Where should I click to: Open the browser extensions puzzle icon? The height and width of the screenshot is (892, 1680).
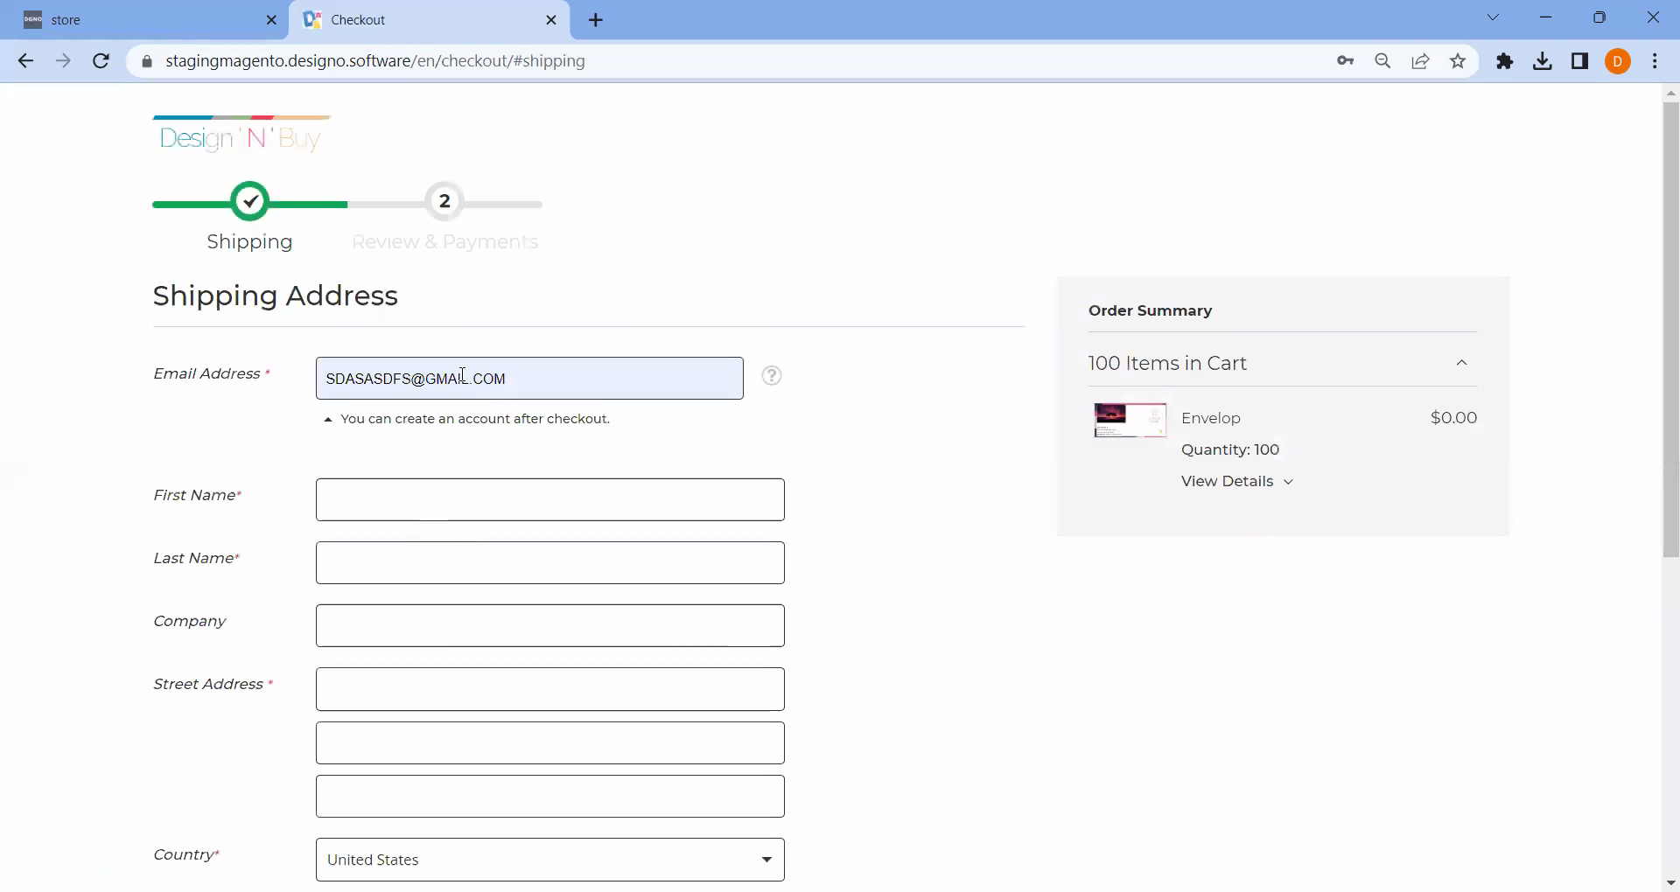tap(1504, 61)
